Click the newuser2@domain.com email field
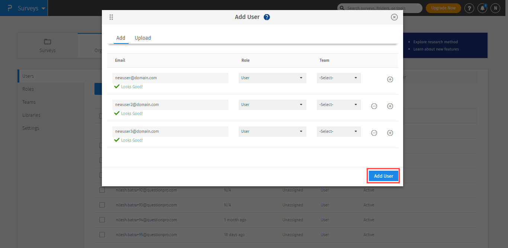The width and height of the screenshot is (508, 248). click(x=170, y=105)
